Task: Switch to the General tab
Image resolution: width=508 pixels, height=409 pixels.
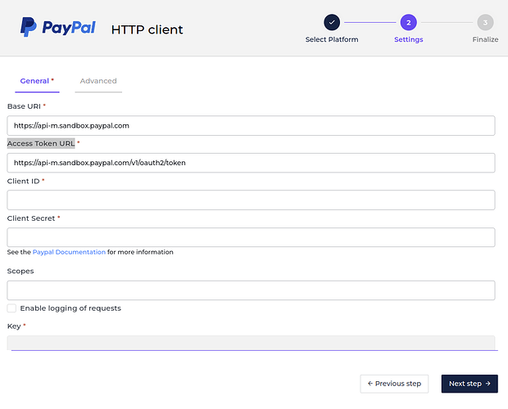Action: point(37,81)
